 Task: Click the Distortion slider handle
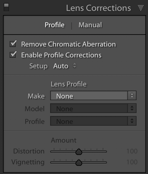click(x=79, y=152)
